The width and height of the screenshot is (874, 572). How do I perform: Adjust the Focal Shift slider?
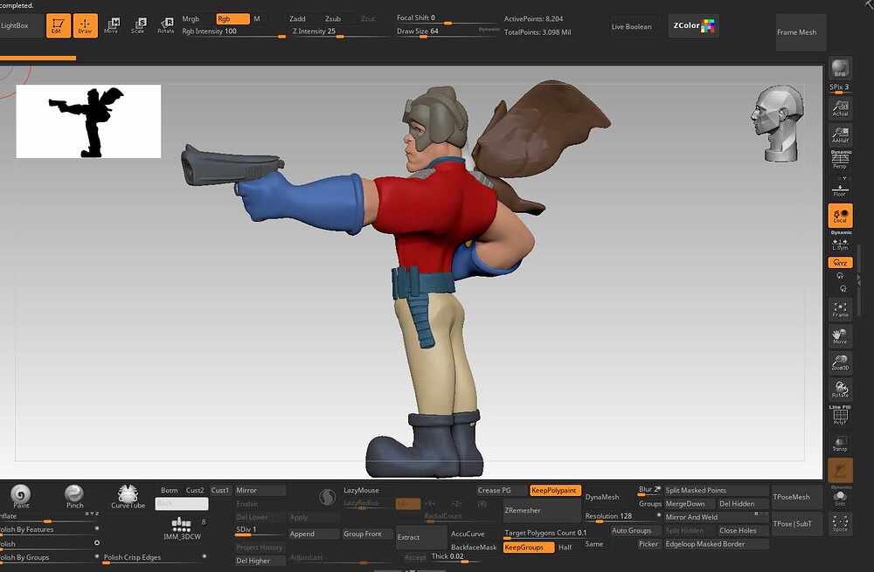point(447,19)
